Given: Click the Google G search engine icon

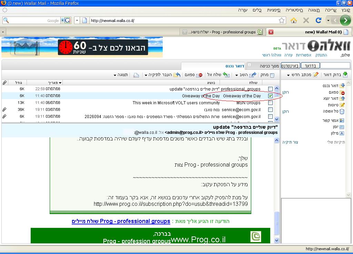Looking at the screenshot, I should (67, 20).
